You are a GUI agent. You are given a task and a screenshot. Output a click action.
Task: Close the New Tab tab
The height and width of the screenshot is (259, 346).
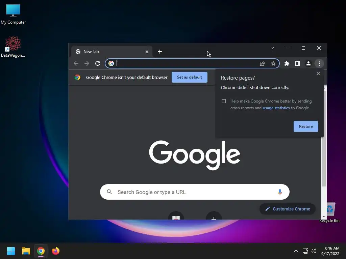coord(147,52)
